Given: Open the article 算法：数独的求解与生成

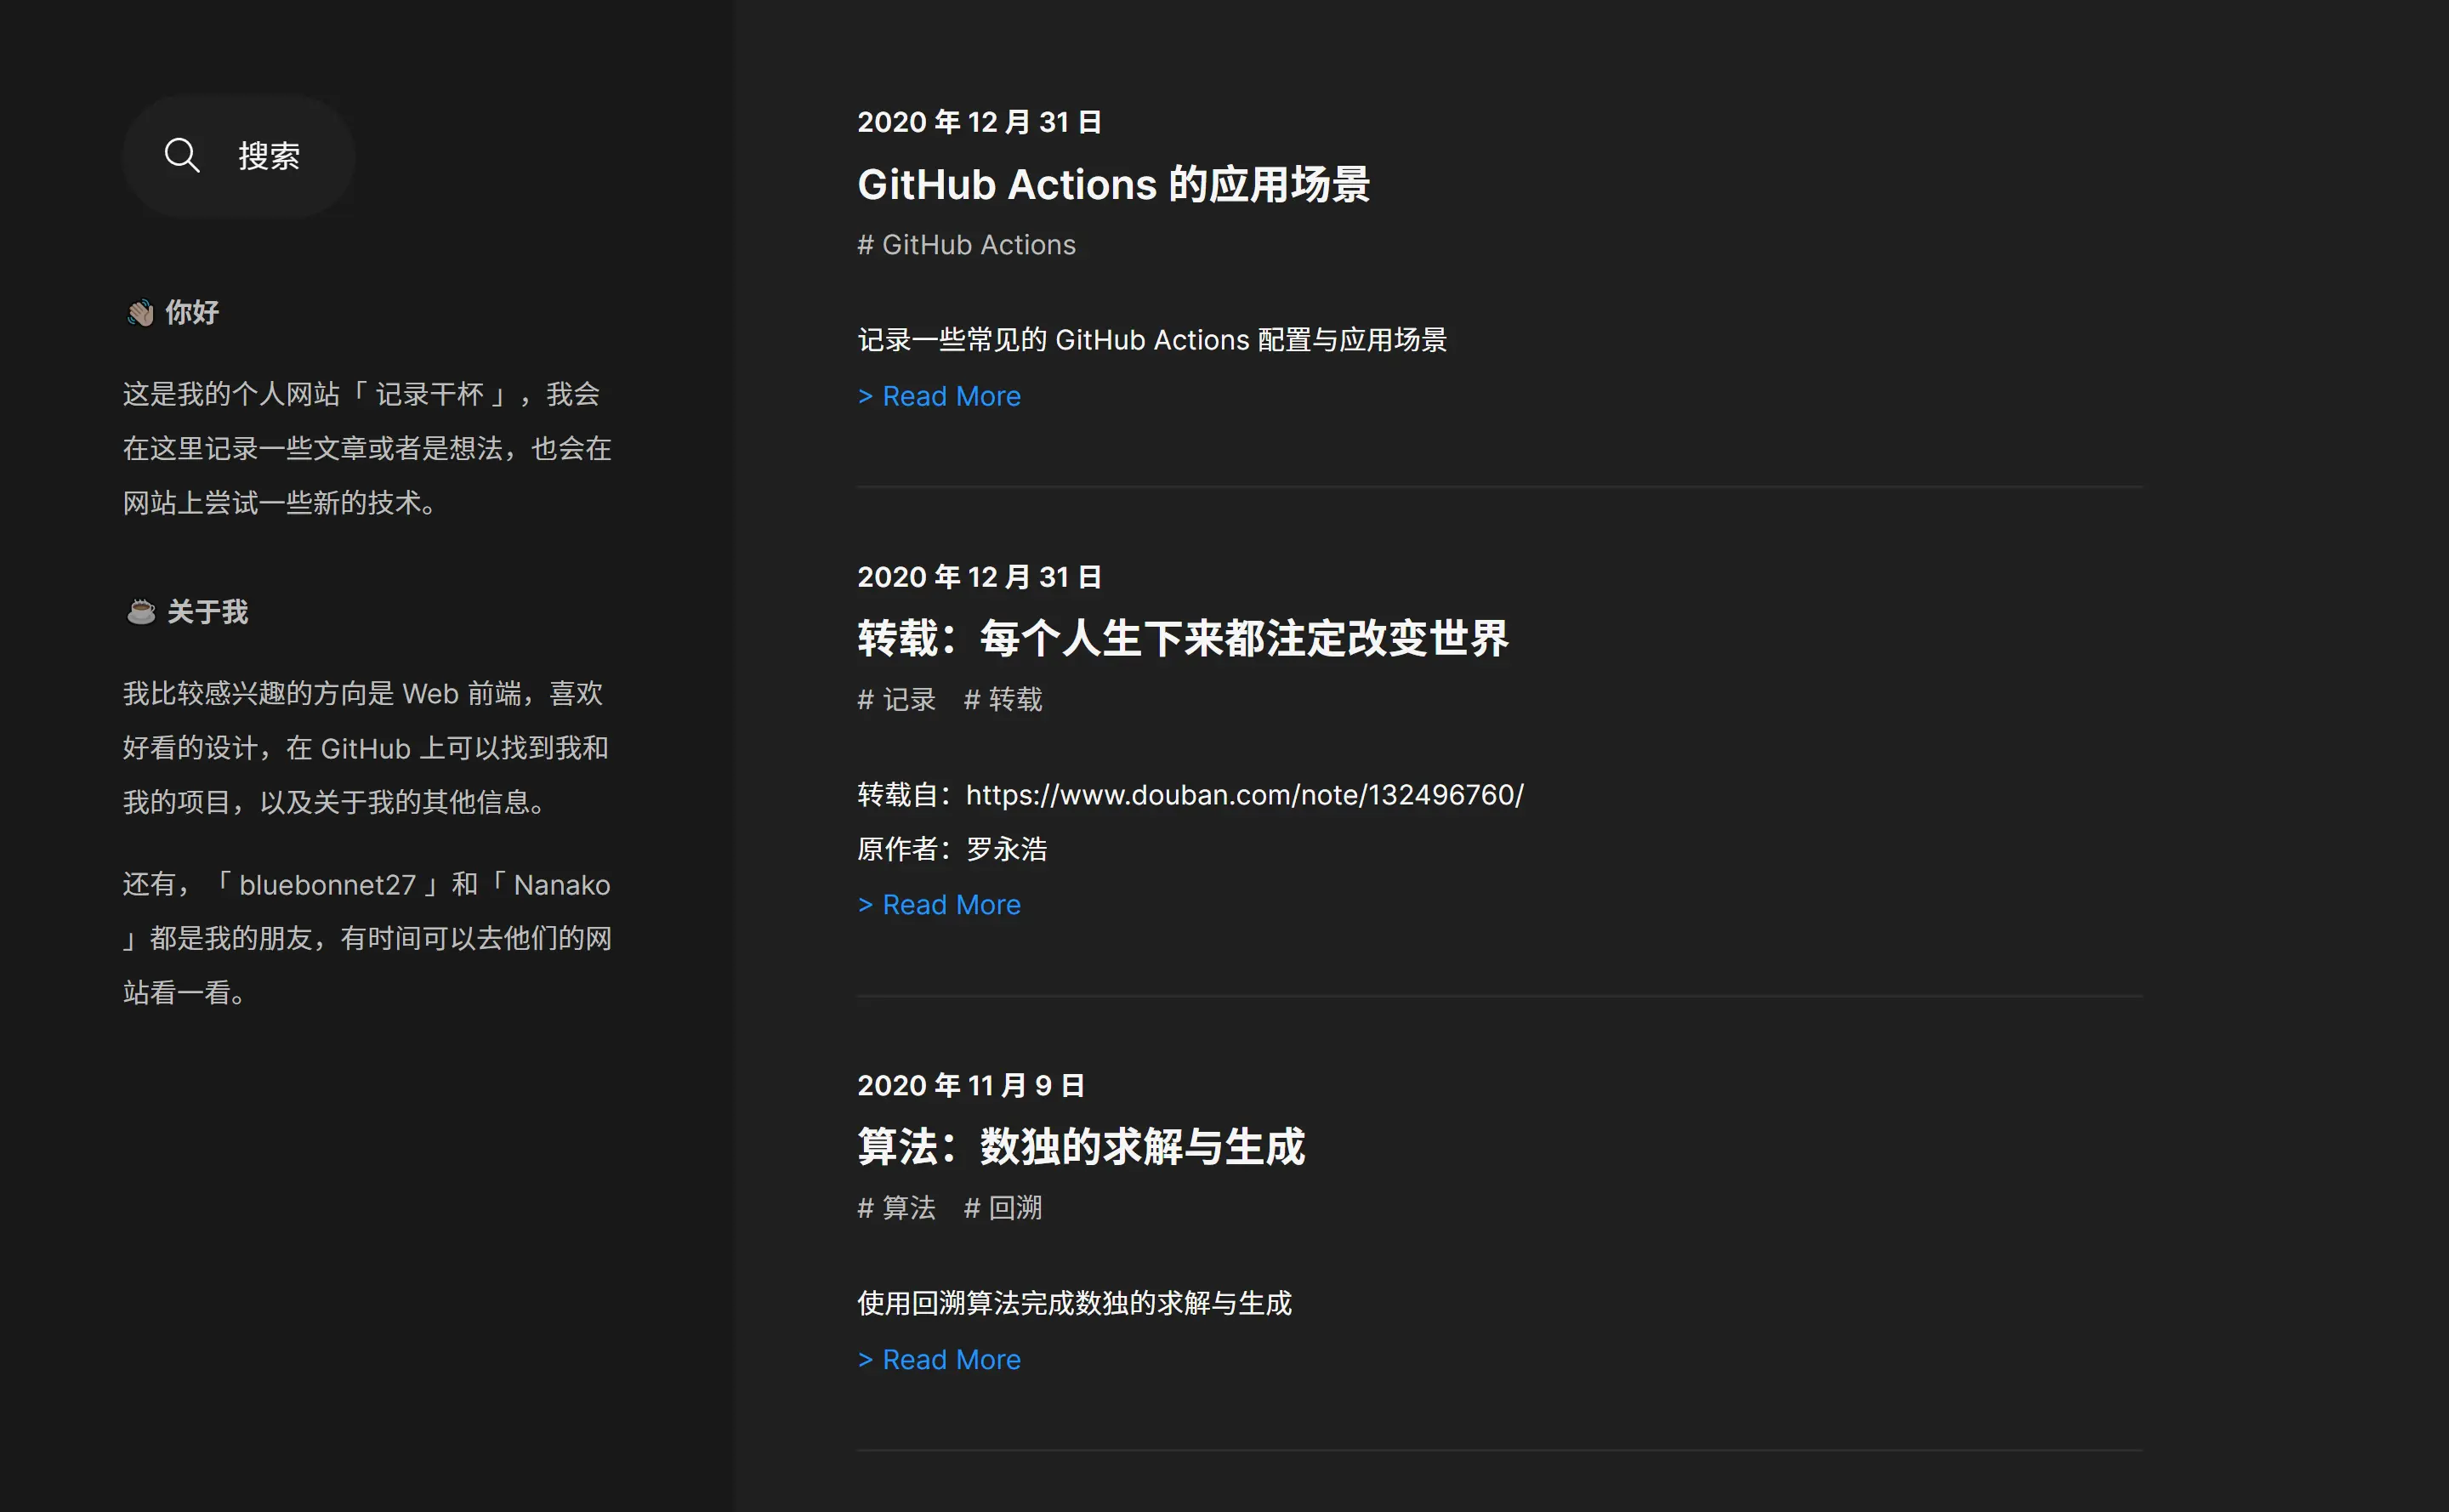Looking at the screenshot, I should [x=1081, y=1147].
